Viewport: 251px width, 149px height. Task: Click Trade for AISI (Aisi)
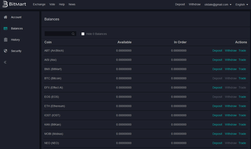pyautogui.click(x=242, y=60)
